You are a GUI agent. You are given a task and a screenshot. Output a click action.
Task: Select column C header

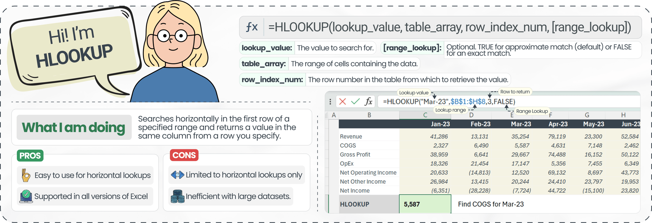425,115
